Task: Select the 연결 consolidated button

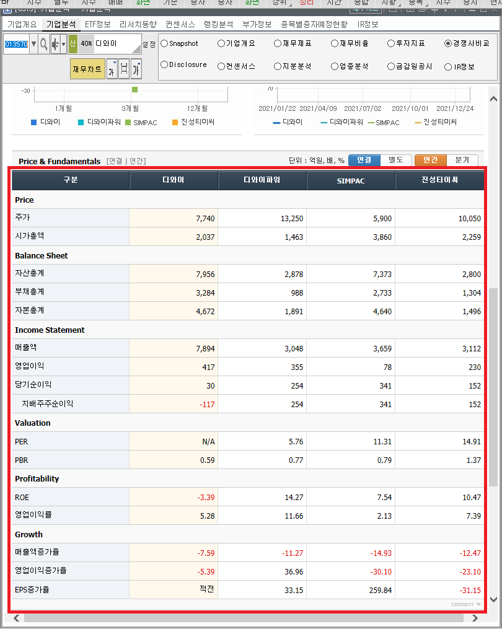Action: click(364, 160)
